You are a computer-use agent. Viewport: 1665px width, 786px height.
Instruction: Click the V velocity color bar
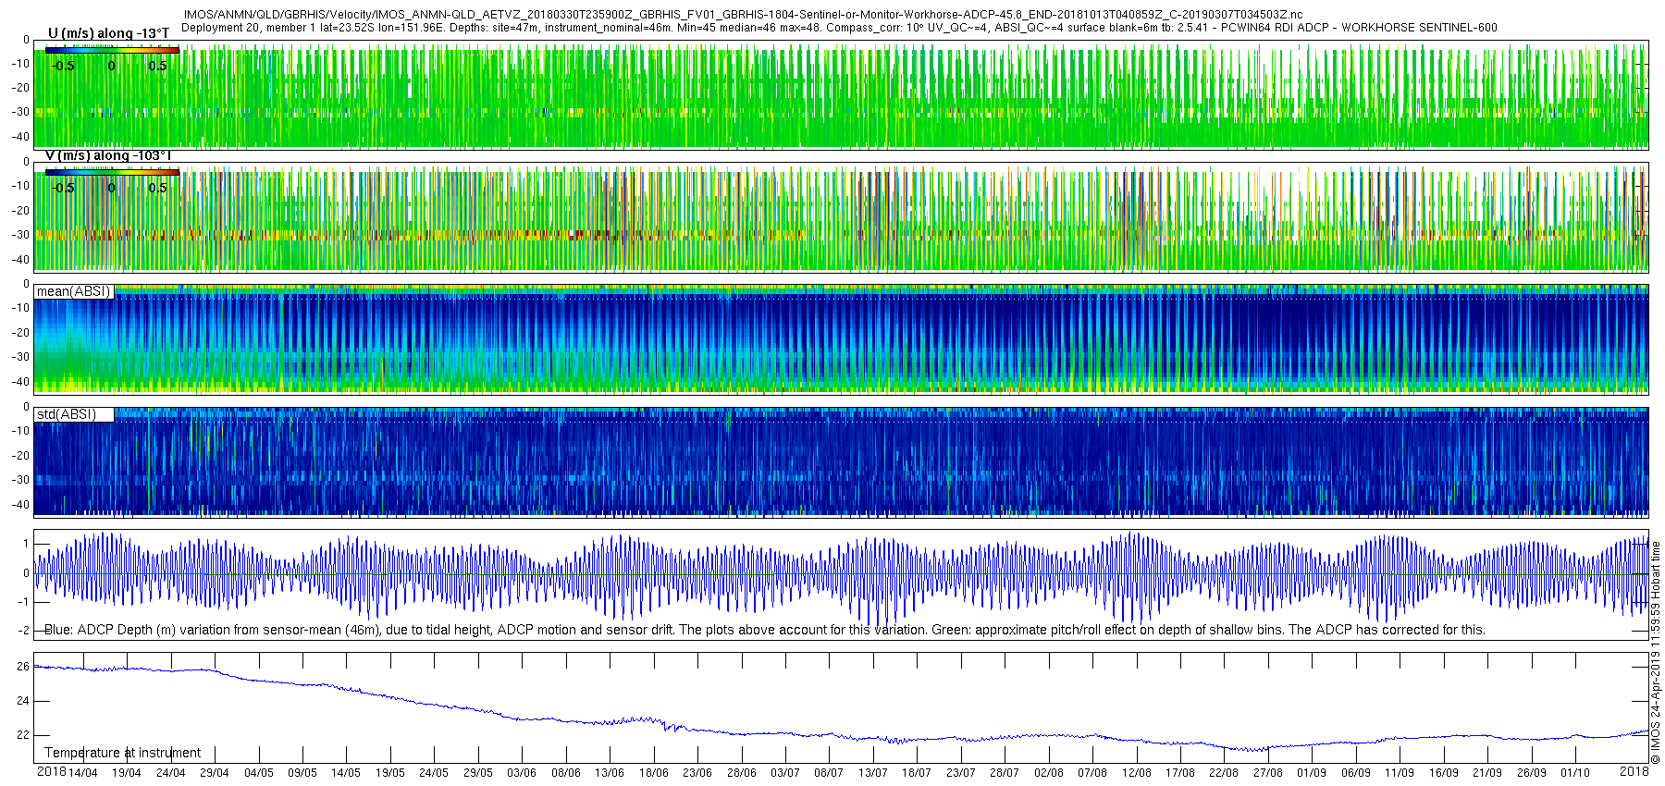tap(112, 172)
